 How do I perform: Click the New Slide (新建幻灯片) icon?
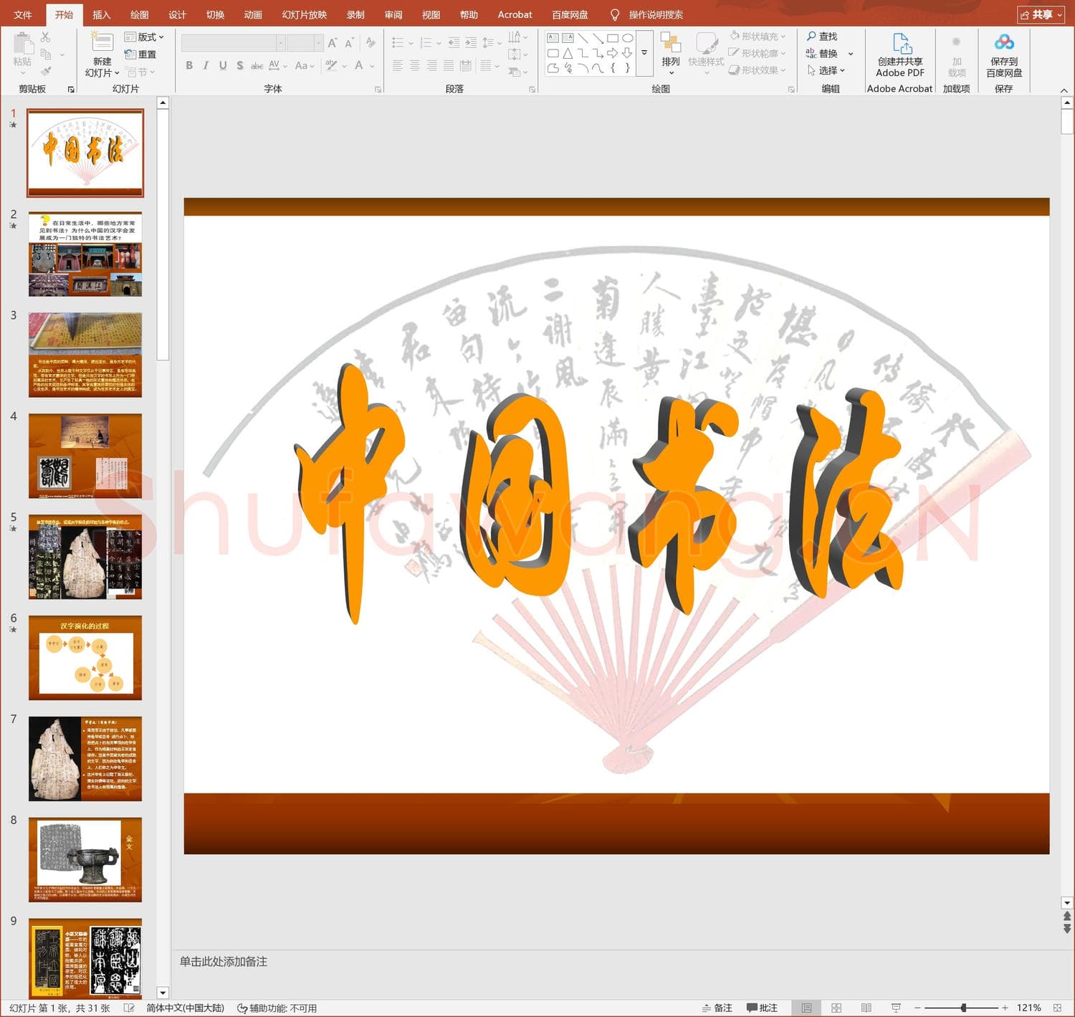[102, 42]
